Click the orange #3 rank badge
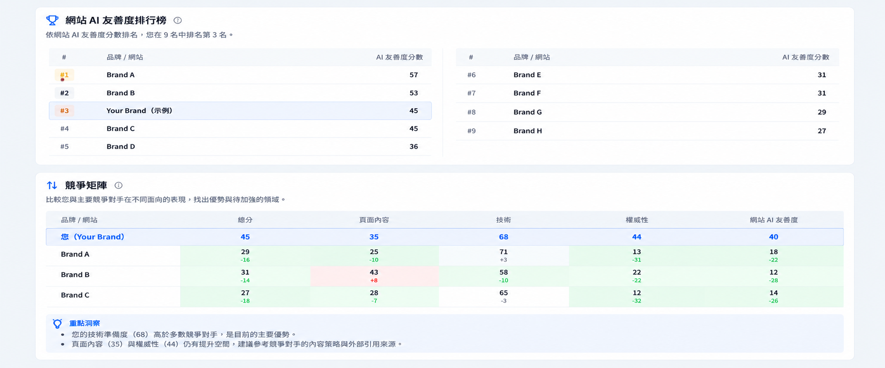Image resolution: width=885 pixels, height=368 pixels. click(x=64, y=111)
